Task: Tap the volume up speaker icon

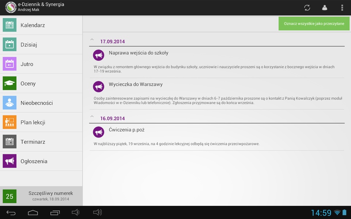Action: (97, 212)
